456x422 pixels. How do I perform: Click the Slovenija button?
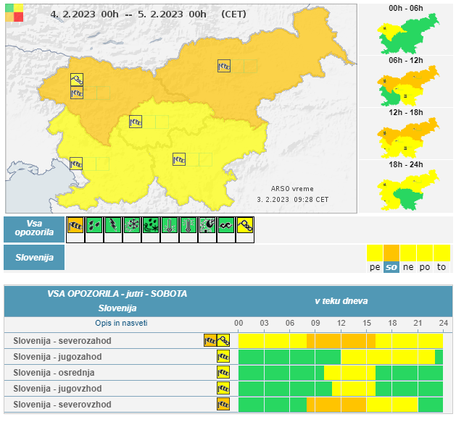click(34, 257)
